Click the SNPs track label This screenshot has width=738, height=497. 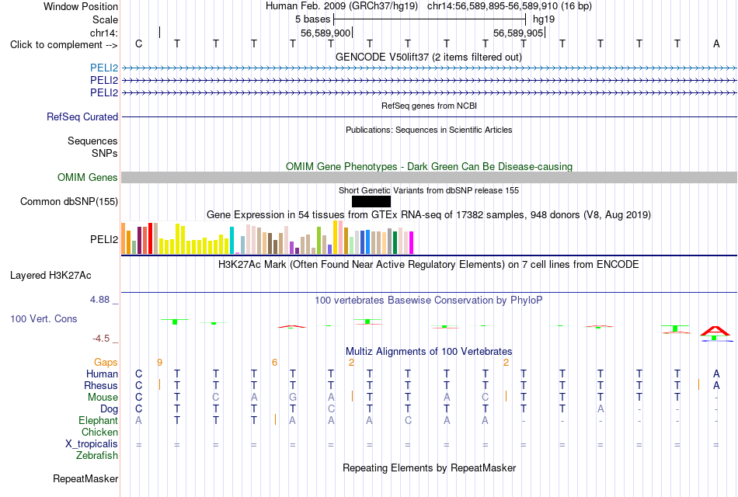click(105, 153)
